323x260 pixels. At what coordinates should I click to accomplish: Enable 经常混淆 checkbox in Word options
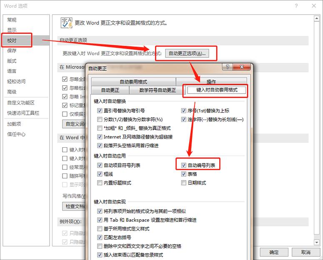(65, 167)
